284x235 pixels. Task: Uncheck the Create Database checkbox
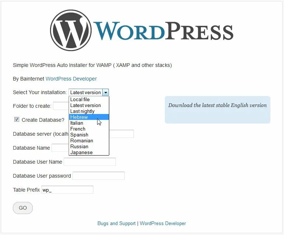17,119
